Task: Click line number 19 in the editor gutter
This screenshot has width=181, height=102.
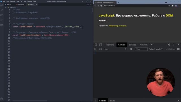Action: click(9, 61)
